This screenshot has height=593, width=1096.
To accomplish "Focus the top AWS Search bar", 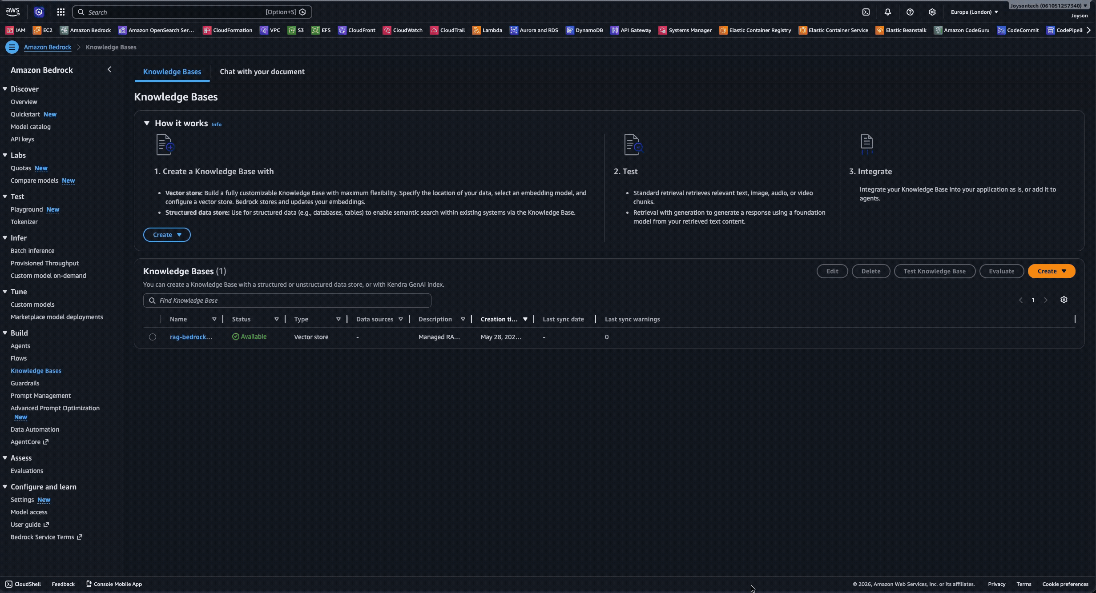I will tap(192, 12).
